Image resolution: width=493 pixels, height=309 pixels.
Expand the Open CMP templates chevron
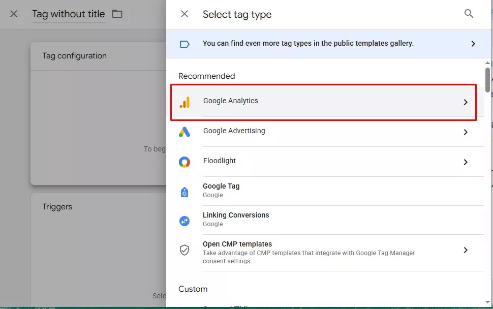pos(466,250)
